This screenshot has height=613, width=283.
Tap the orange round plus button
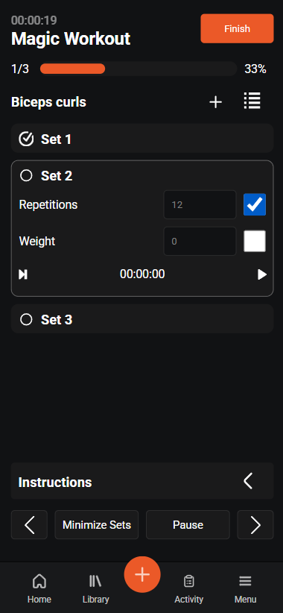[x=142, y=575]
